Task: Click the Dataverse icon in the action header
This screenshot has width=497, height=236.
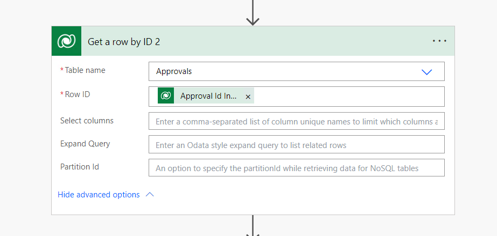Action: pos(67,41)
